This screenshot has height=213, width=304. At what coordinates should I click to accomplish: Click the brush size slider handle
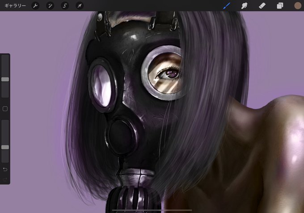tap(5, 79)
